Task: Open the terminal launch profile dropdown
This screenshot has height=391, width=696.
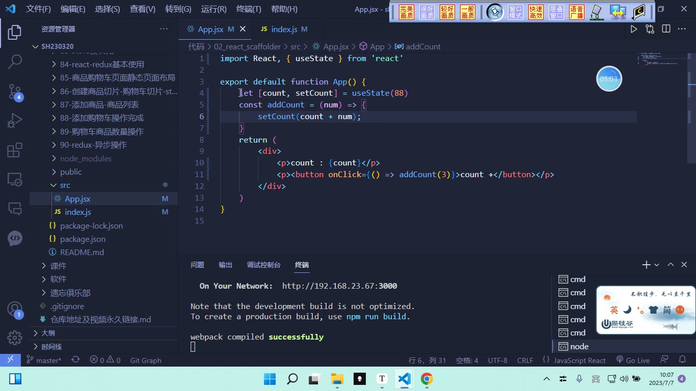Action: tap(657, 265)
